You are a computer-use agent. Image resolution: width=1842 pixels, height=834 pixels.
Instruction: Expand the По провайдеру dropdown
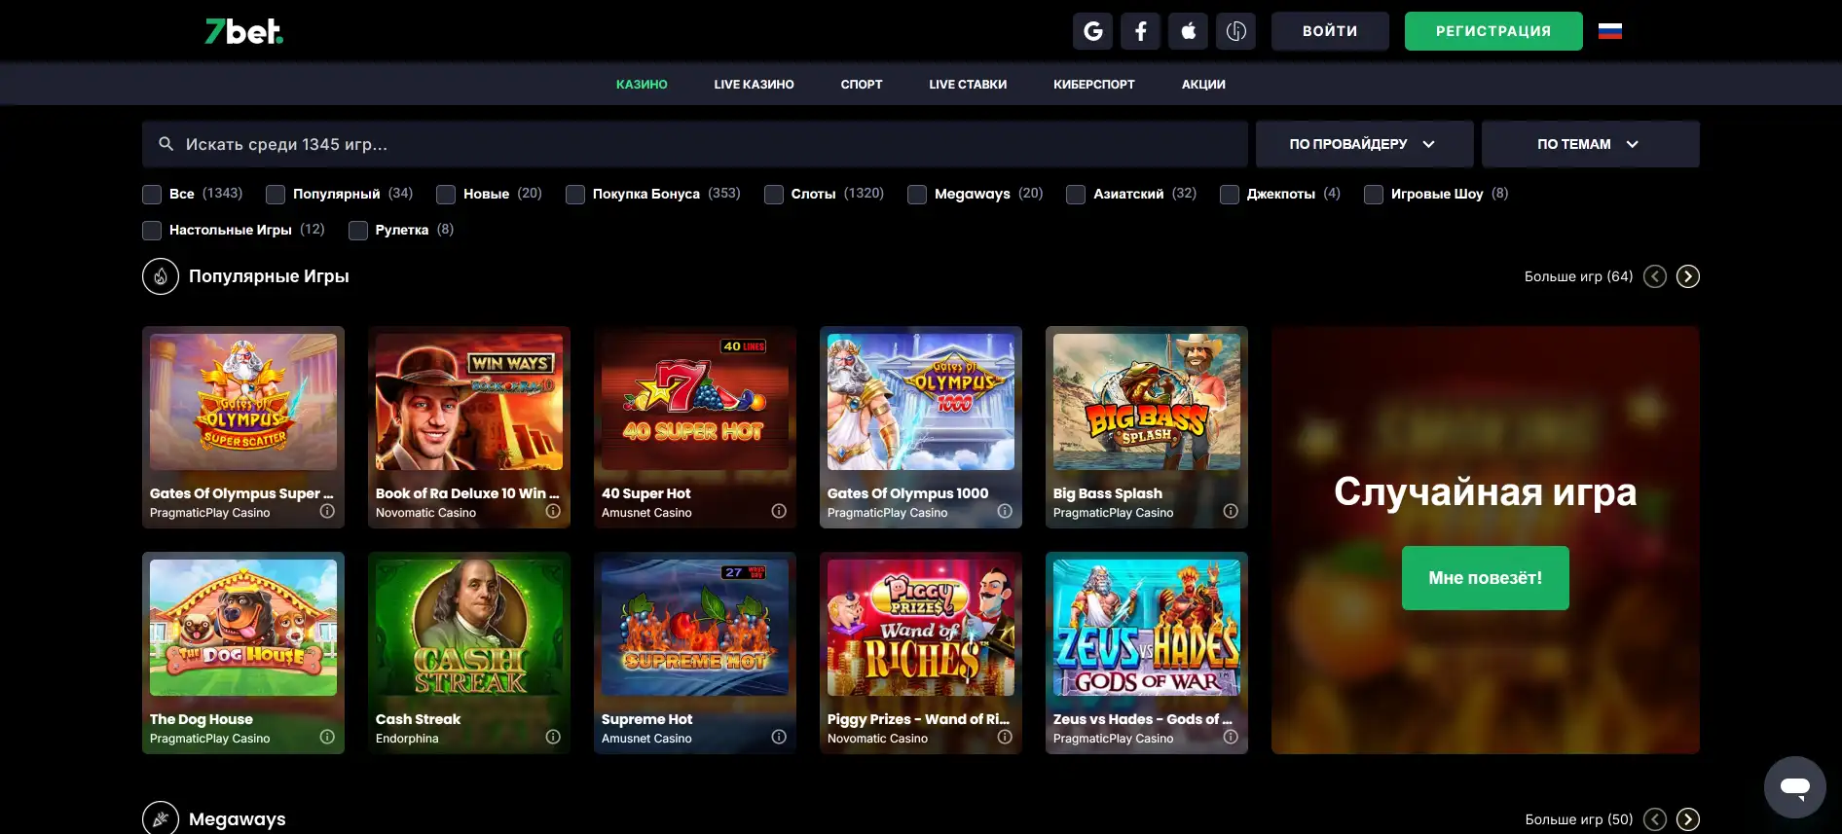1364,144
